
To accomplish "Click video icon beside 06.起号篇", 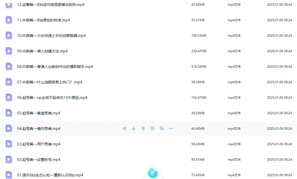I will (x=9, y=97).
